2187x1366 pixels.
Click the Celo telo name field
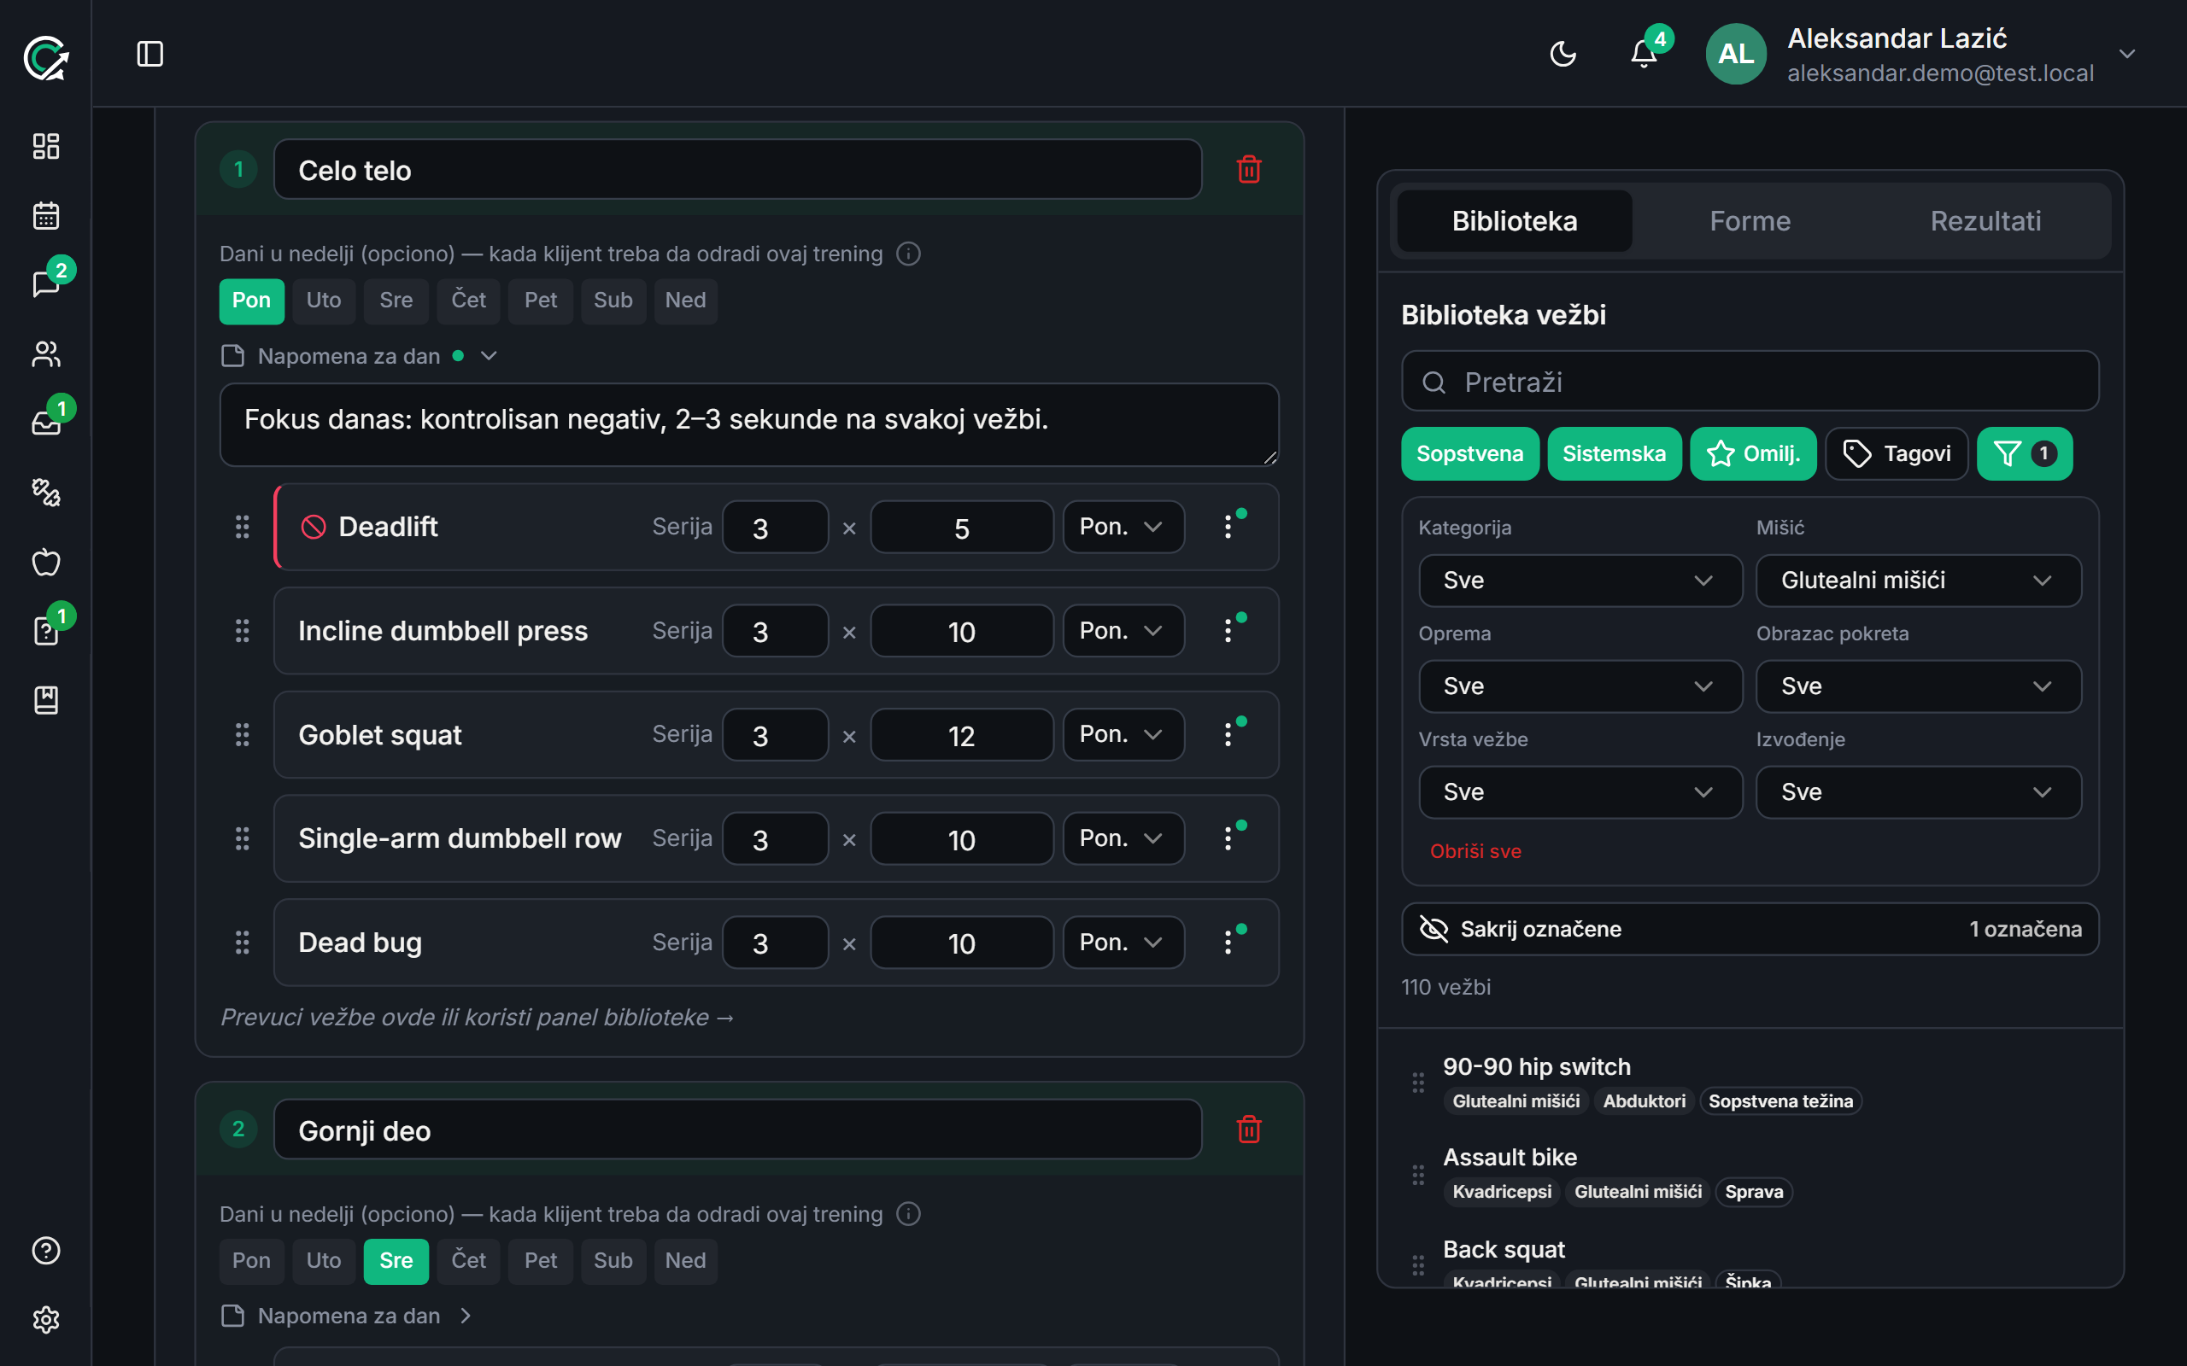pos(737,170)
